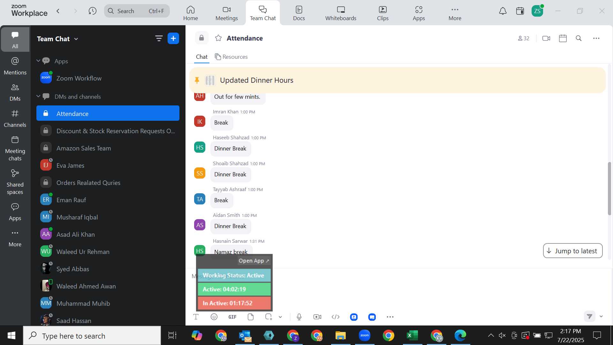Record a video message
The image size is (613, 345).
[317, 317]
